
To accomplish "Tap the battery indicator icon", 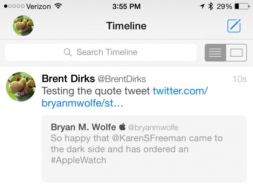I will [242, 6].
